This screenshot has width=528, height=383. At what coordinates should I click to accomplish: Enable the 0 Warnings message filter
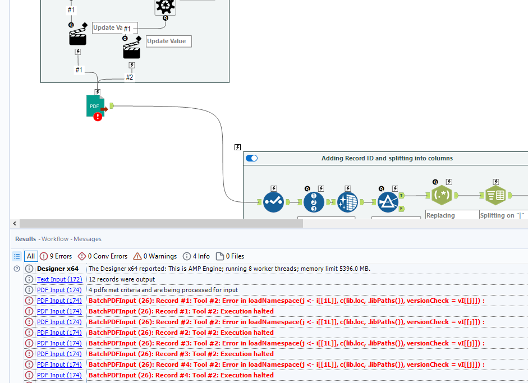(155, 256)
